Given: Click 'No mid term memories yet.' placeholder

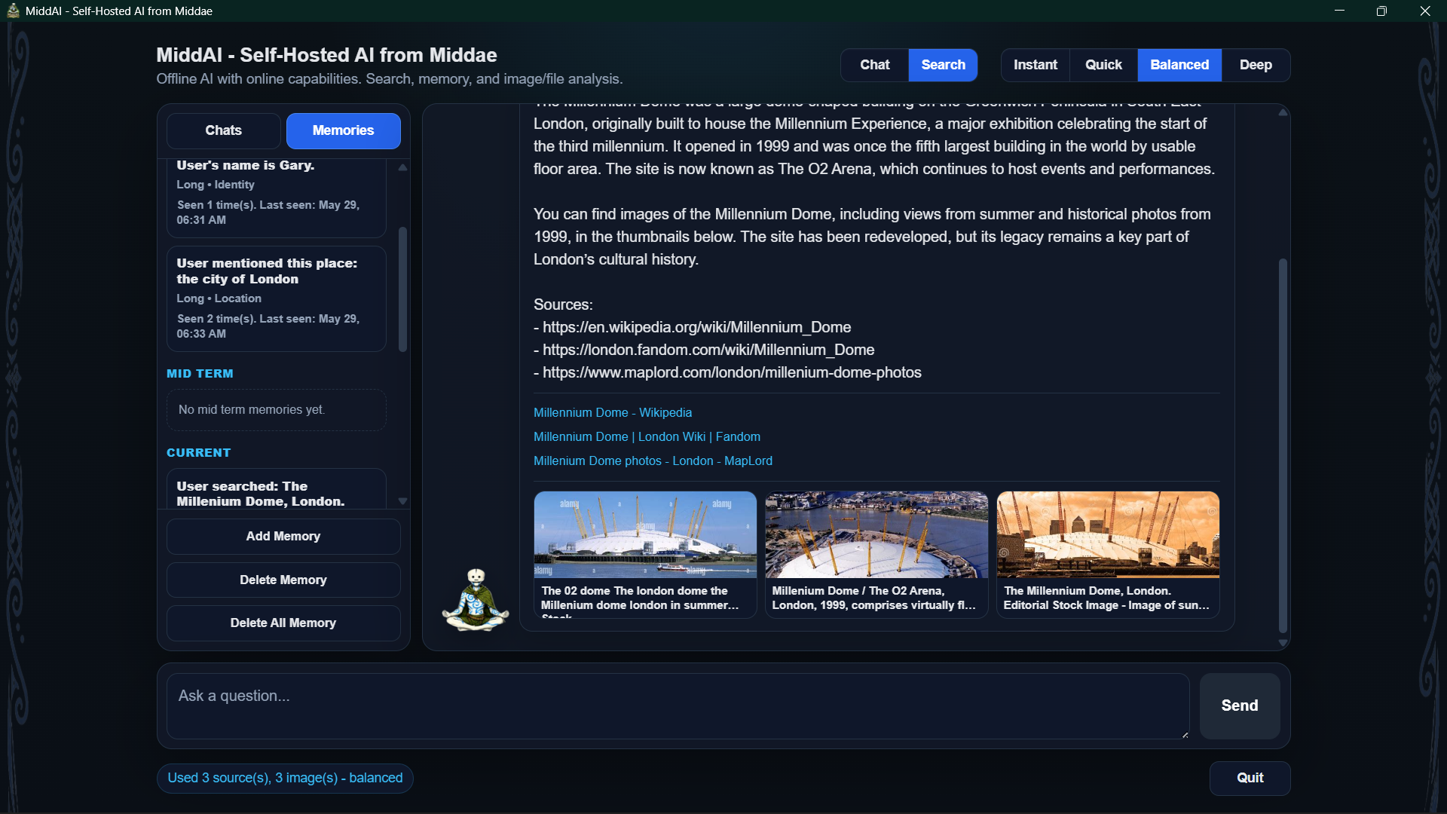Looking at the screenshot, I should point(277,410).
